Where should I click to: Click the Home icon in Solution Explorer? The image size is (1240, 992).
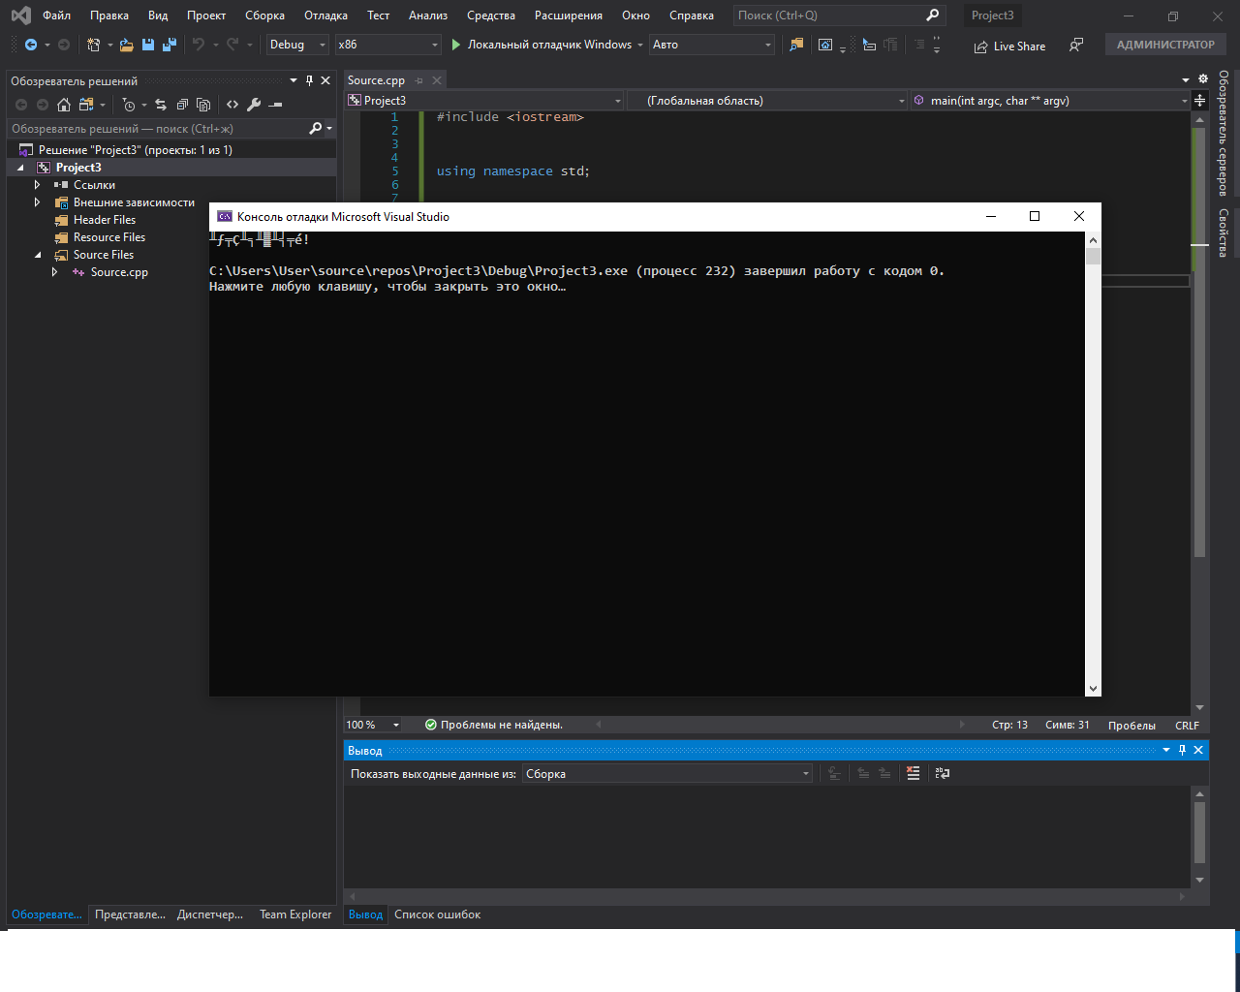tap(64, 105)
